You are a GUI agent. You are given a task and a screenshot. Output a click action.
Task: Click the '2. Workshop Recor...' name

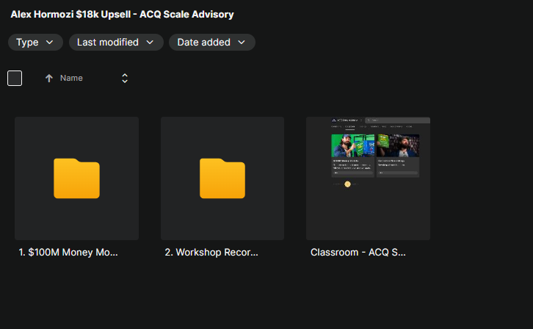[211, 252]
